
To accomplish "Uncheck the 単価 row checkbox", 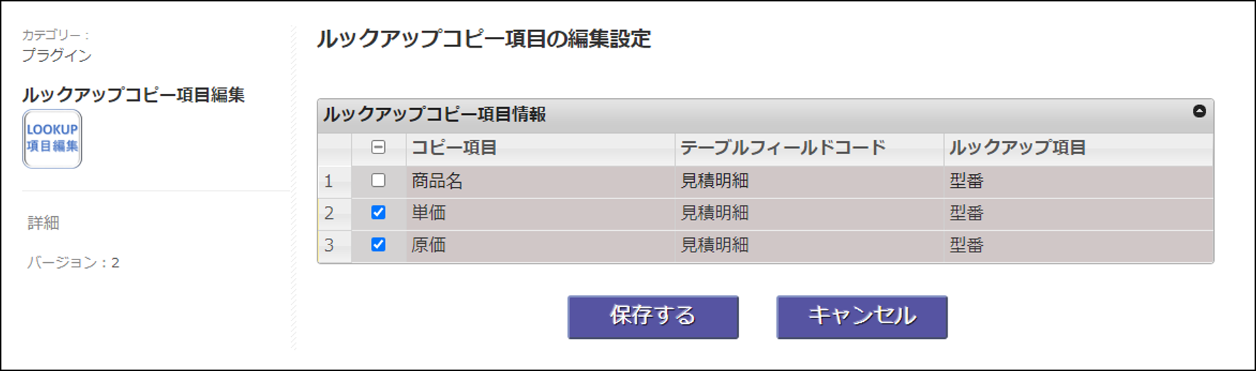I will click(379, 213).
